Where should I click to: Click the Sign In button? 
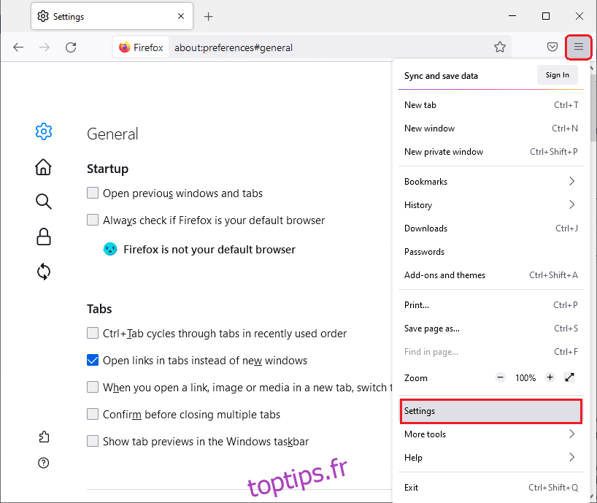click(x=557, y=75)
